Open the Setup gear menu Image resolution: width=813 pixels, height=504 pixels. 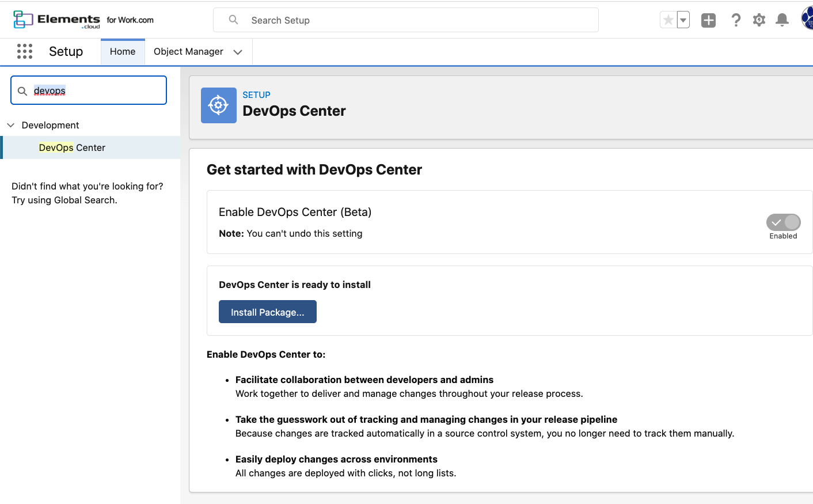tap(759, 20)
